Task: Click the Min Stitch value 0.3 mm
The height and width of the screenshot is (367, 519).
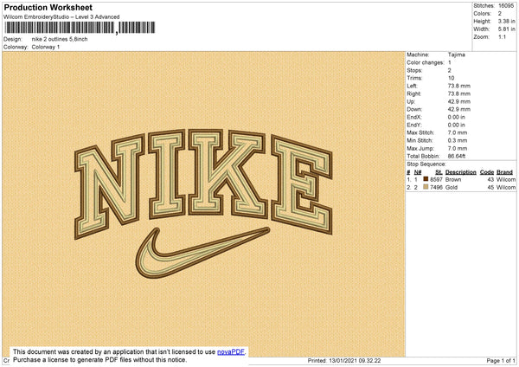Action: pyautogui.click(x=458, y=140)
